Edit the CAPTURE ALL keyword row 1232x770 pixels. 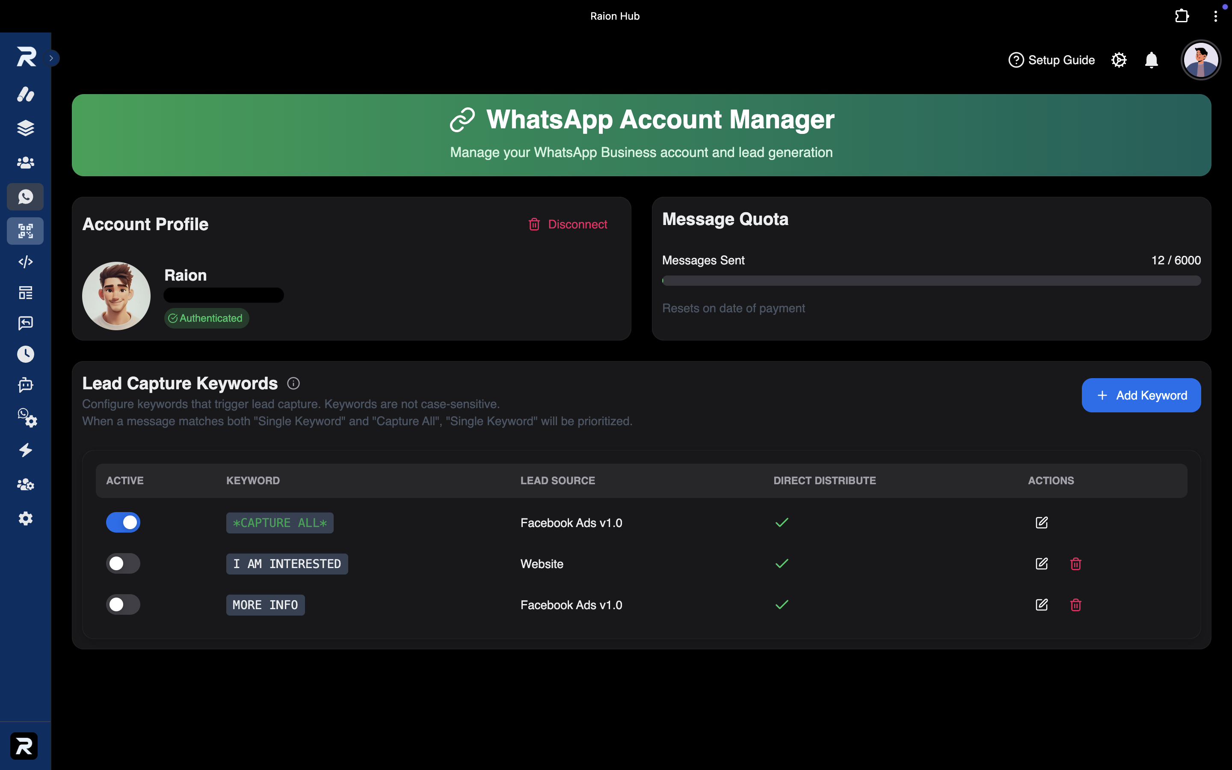click(1042, 522)
